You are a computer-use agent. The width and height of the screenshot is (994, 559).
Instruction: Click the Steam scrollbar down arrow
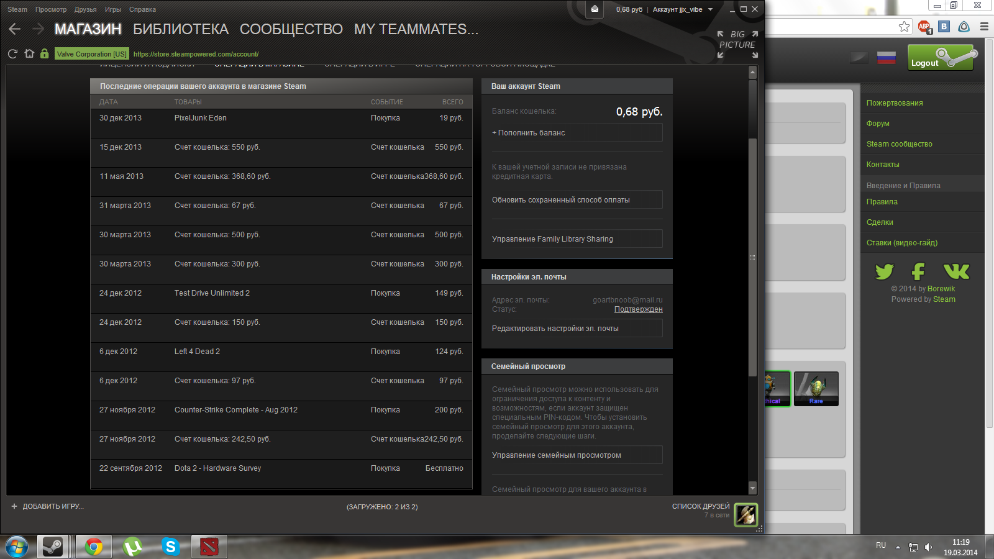point(752,488)
